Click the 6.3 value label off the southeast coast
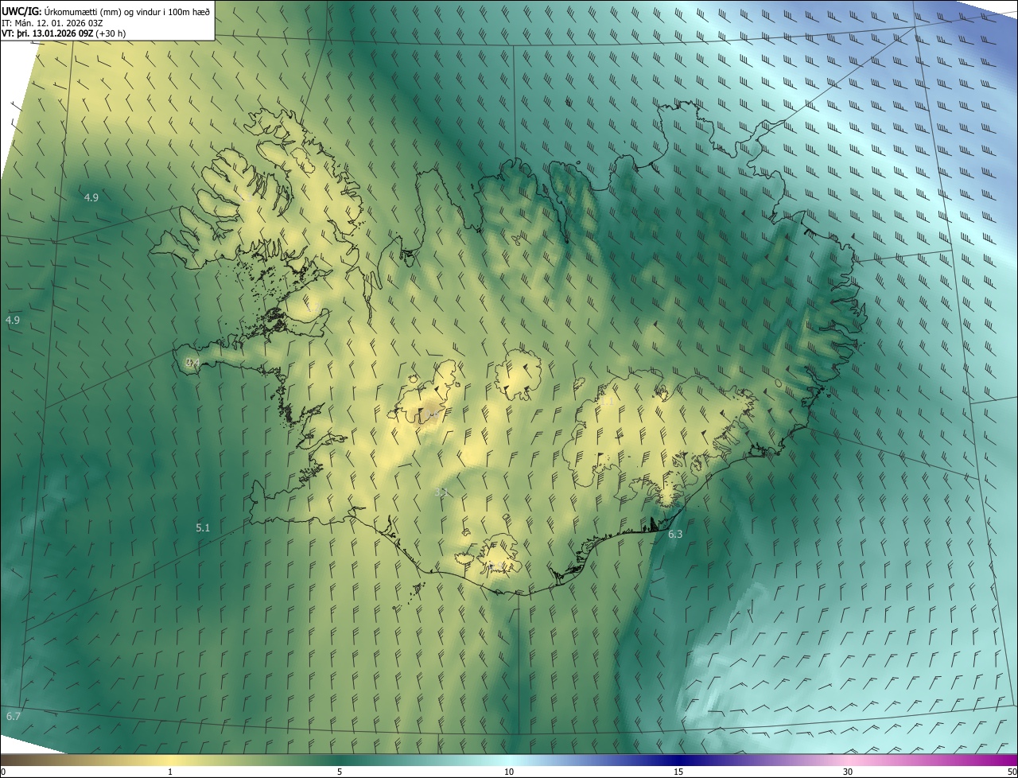This screenshot has width=1018, height=778. coord(675,535)
